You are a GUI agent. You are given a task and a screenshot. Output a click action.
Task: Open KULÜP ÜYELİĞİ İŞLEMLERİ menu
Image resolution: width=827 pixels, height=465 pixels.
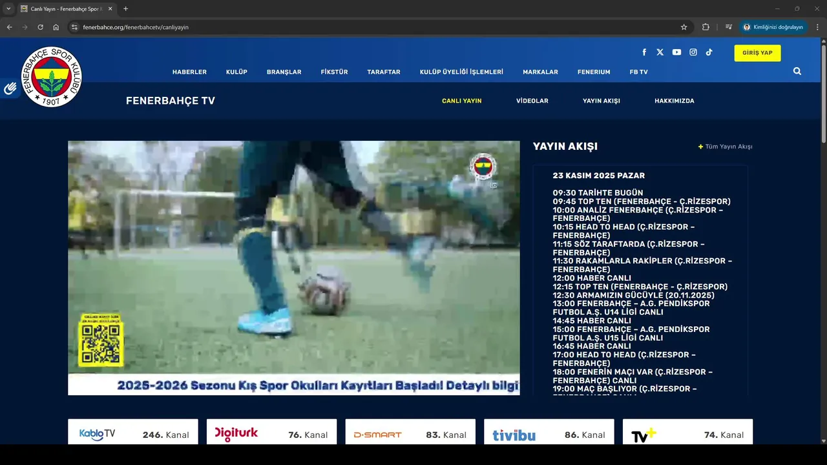(461, 72)
